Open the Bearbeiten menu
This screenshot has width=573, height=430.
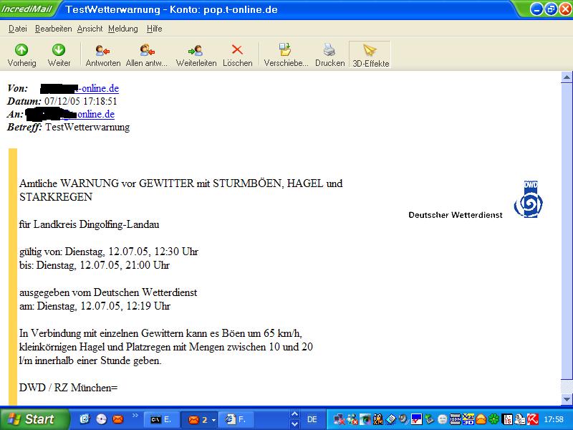pyautogui.click(x=53, y=29)
